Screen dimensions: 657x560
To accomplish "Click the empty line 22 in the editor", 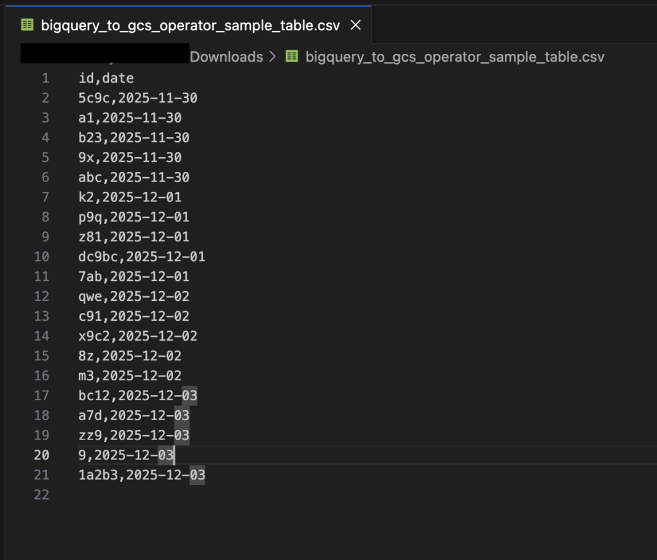I will click(x=192, y=495).
